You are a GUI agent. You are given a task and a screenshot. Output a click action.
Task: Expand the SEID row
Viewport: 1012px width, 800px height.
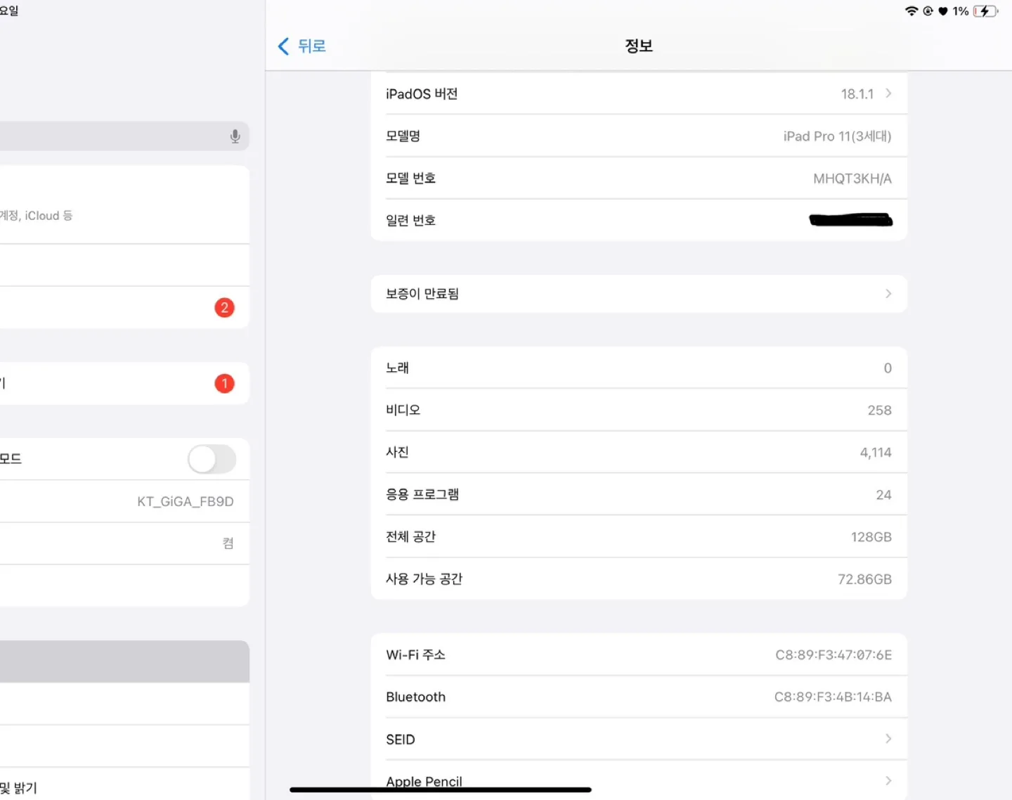639,739
